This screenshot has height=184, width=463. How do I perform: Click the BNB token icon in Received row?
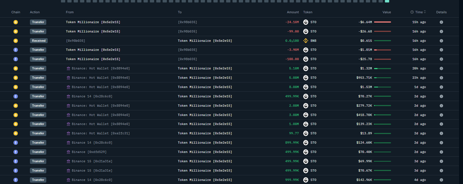[306, 41]
